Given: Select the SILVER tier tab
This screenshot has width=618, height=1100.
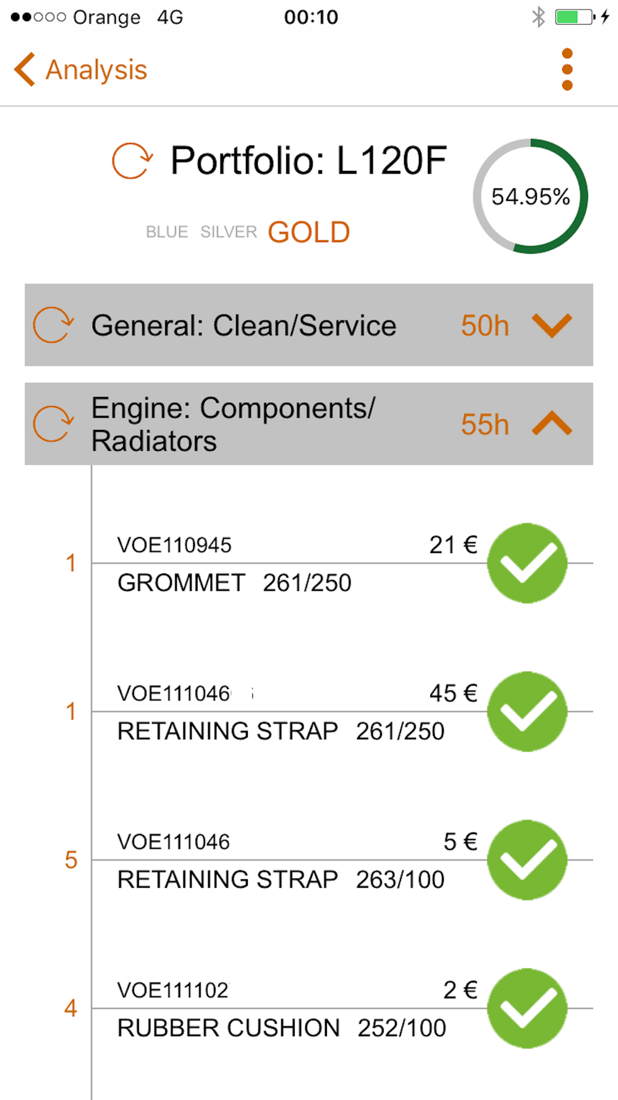Looking at the screenshot, I should tap(228, 232).
